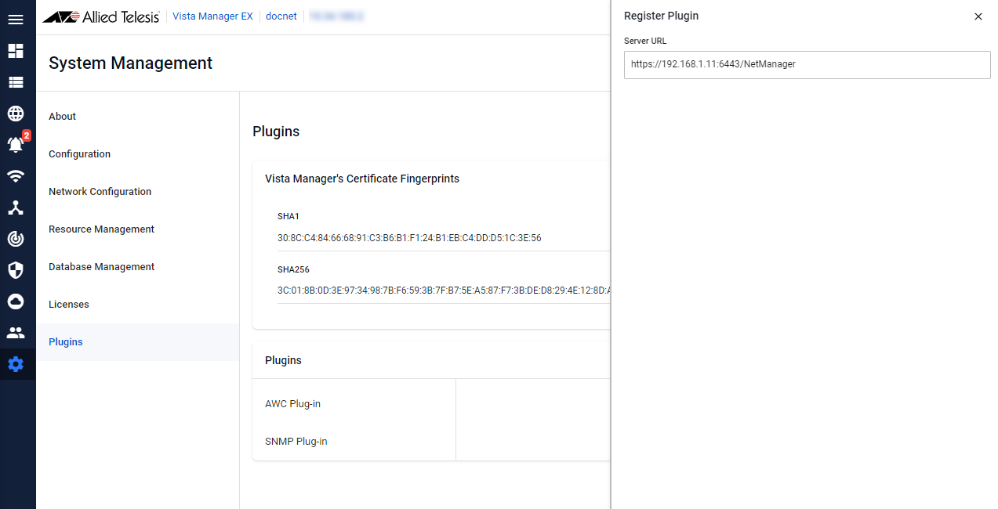Open the alarm bell notifications icon

click(x=16, y=145)
